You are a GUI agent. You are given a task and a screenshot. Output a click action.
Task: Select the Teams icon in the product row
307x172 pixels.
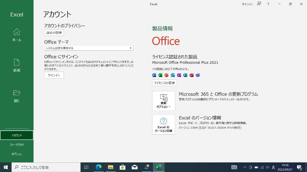[197, 75]
